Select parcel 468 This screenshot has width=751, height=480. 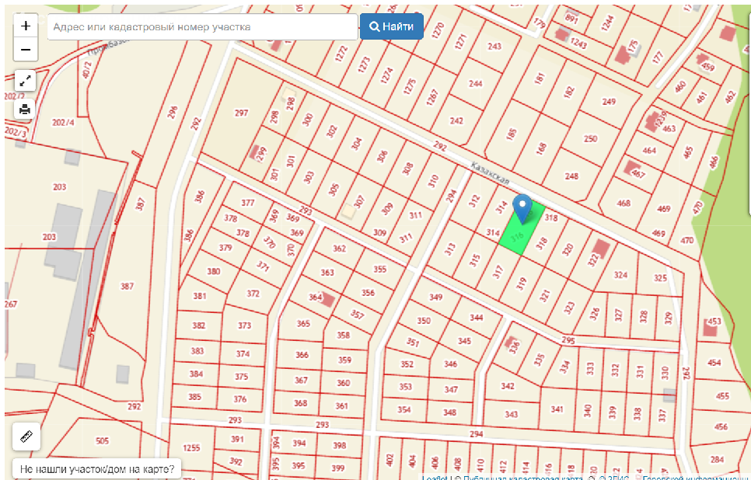(x=624, y=203)
